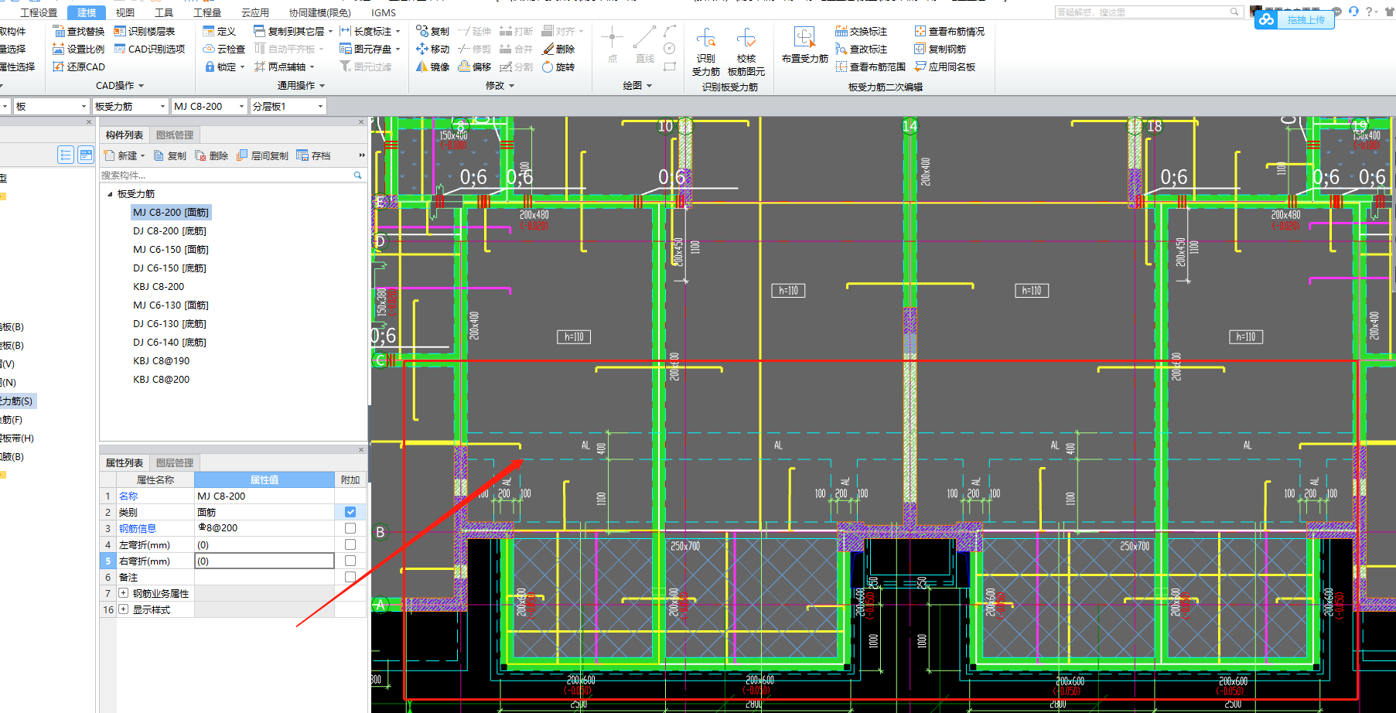1396x713 pixels.
Task: Select the 移动 move tool
Action: pos(432,49)
